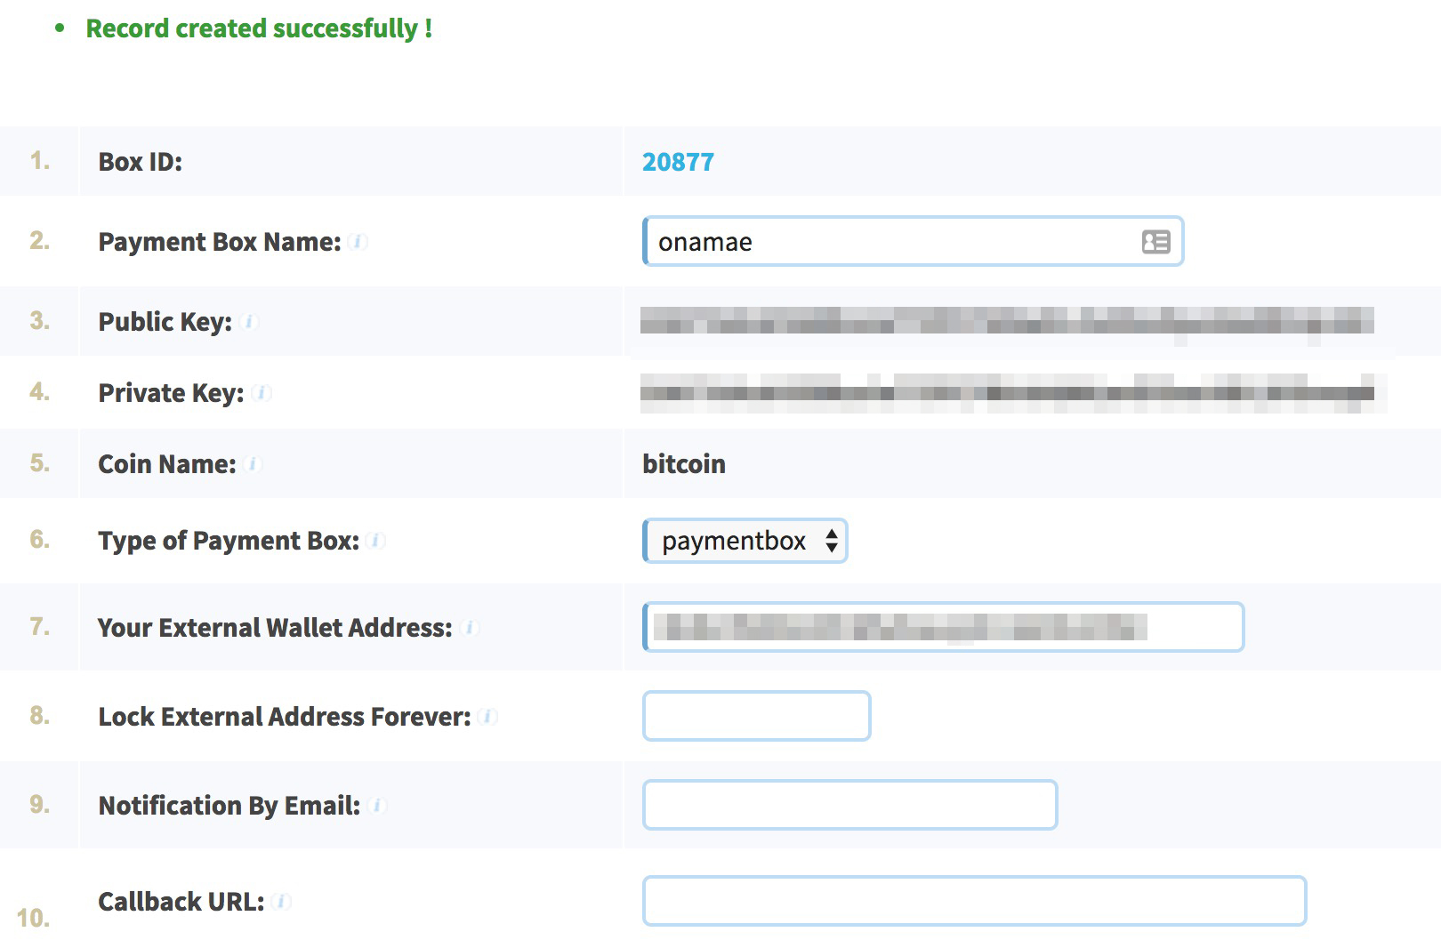The height and width of the screenshot is (948, 1441).
Task: Open Box ID 20877 link
Action: (678, 162)
